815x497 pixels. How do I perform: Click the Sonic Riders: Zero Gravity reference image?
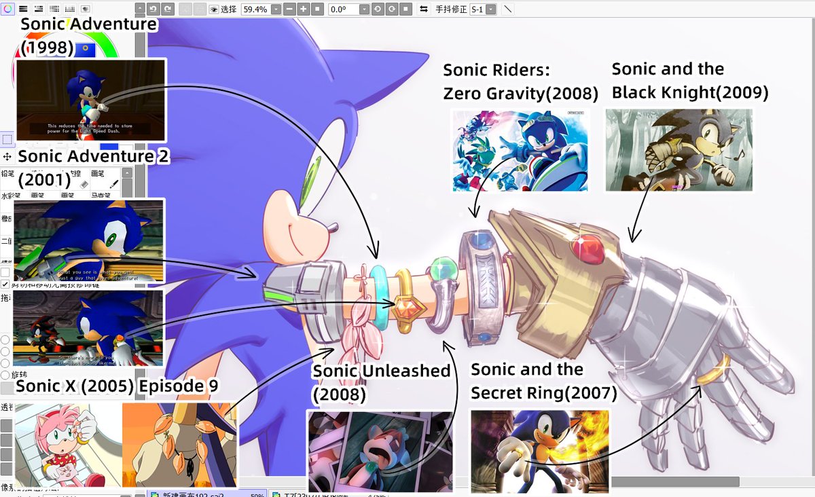pyautogui.click(x=520, y=149)
